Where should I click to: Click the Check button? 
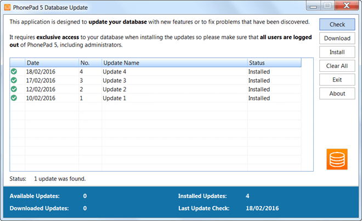coord(337,25)
